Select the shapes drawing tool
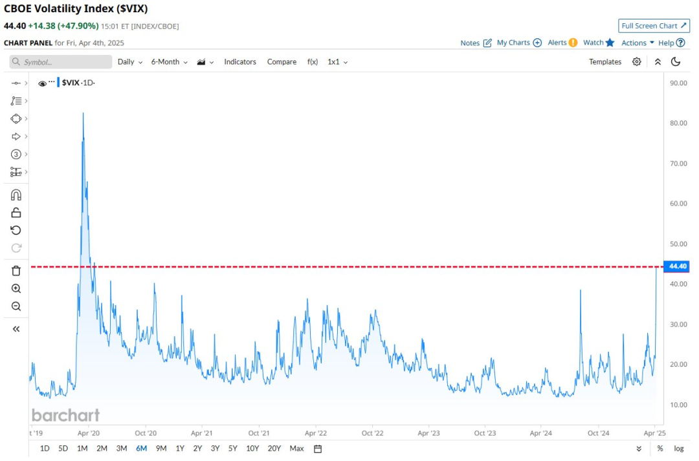The image size is (699, 461). pyautogui.click(x=16, y=119)
